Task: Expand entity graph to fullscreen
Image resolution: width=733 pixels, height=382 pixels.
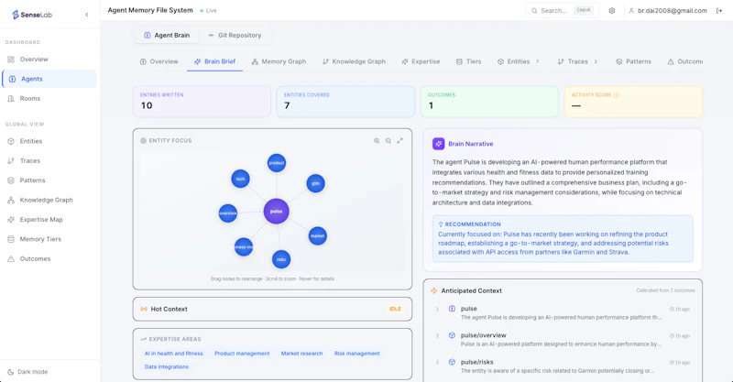Action: [x=399, y=141]
